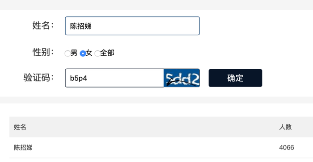Click the 性别: form label
The width and height of the screenshot is (313, 162).
(x=43, y=52)
